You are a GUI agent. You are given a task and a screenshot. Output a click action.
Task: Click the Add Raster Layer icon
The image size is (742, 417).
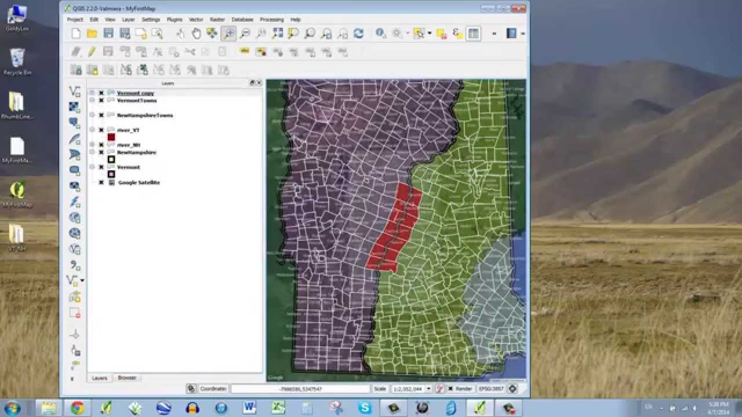pos(74,107)
